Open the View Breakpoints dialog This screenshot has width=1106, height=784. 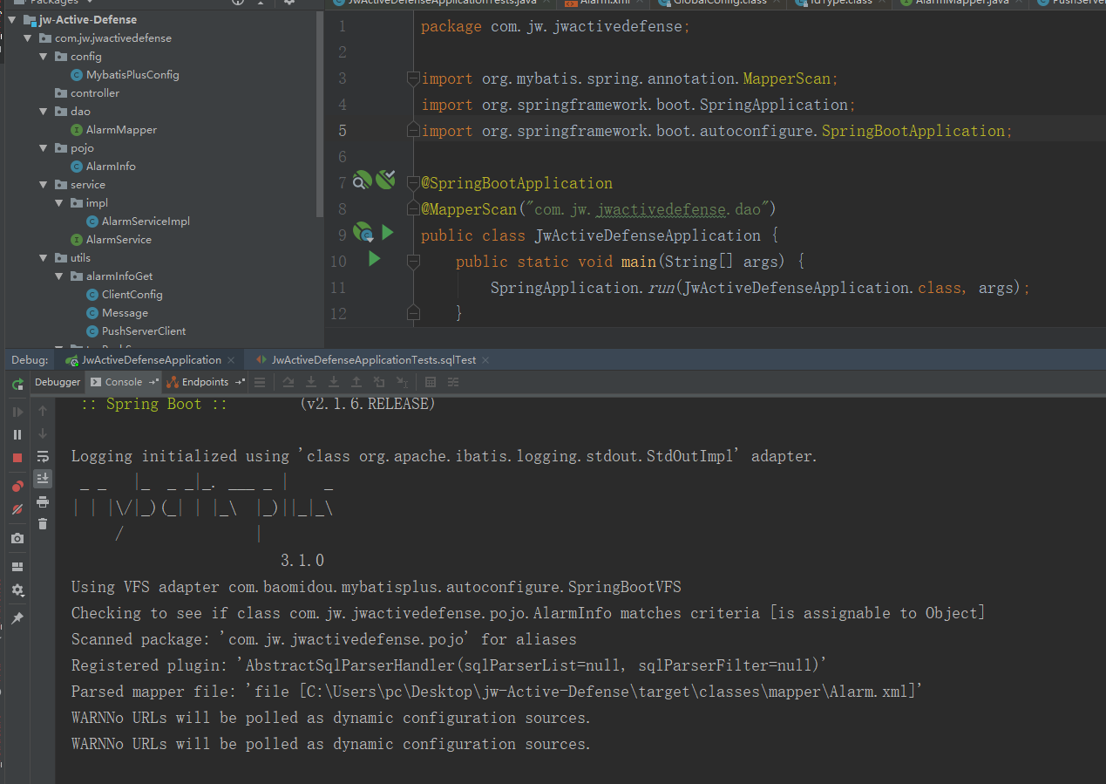point(17,487)
